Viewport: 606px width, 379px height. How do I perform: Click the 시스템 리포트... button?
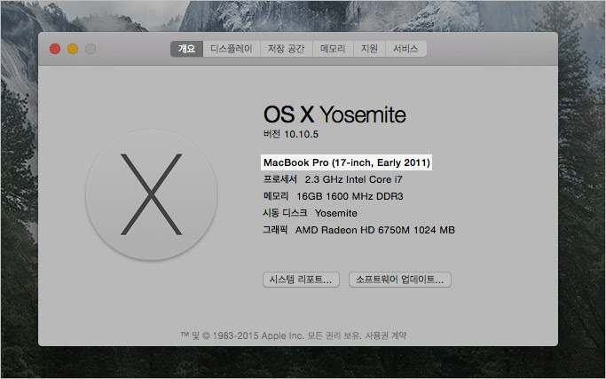(x=301, y=280)
